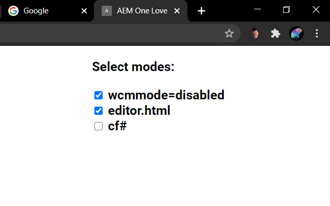
Task: Open the Extensions puzzle piece menu
Action: click(275, 33)
